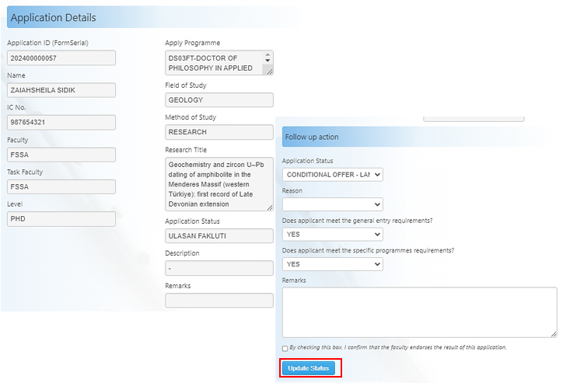563x383 pixels.
Task: Click the Method of Study field showing RESEARCH
Action: point(219,132)
